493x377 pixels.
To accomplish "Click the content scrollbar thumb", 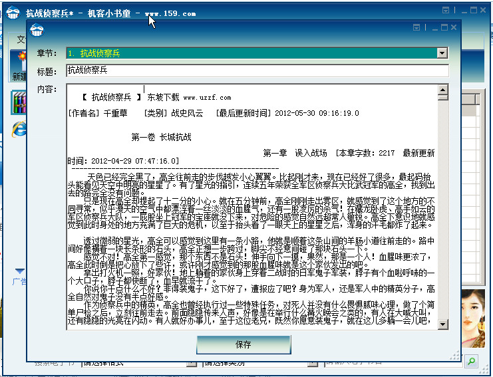I will [442, 97].
